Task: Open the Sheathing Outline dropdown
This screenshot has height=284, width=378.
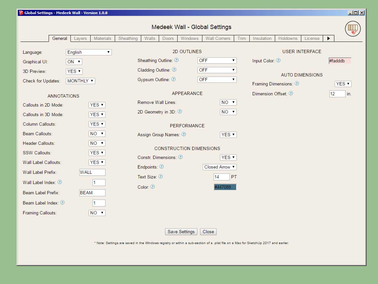Action: point(217,61)
